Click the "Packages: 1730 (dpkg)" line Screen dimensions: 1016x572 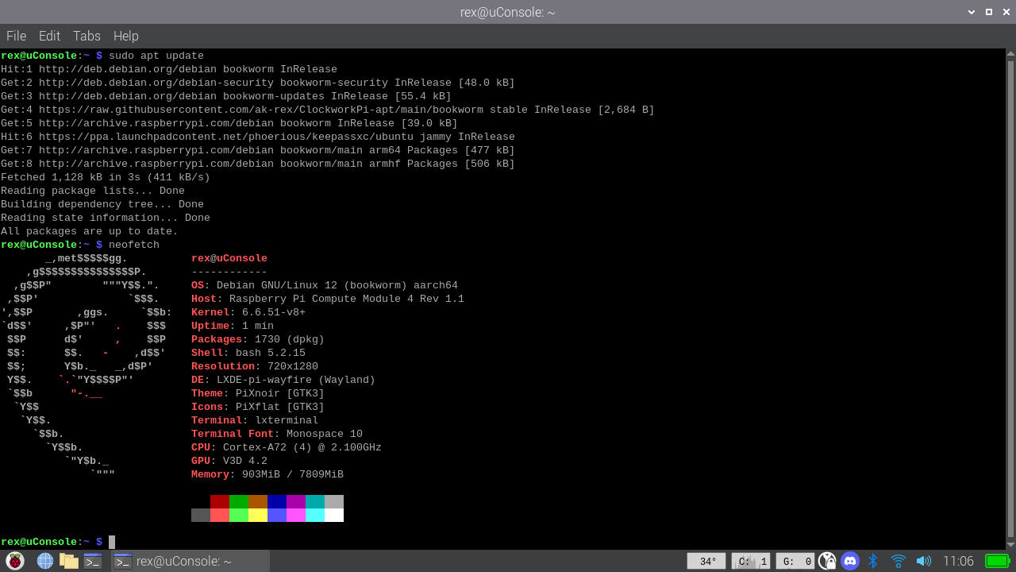click(x=258, y=339)
